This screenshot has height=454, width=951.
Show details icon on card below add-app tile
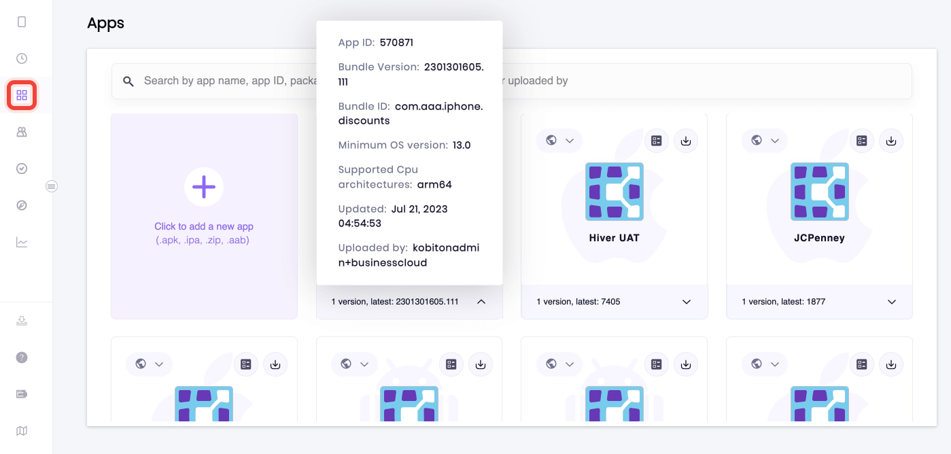[246, 364]
